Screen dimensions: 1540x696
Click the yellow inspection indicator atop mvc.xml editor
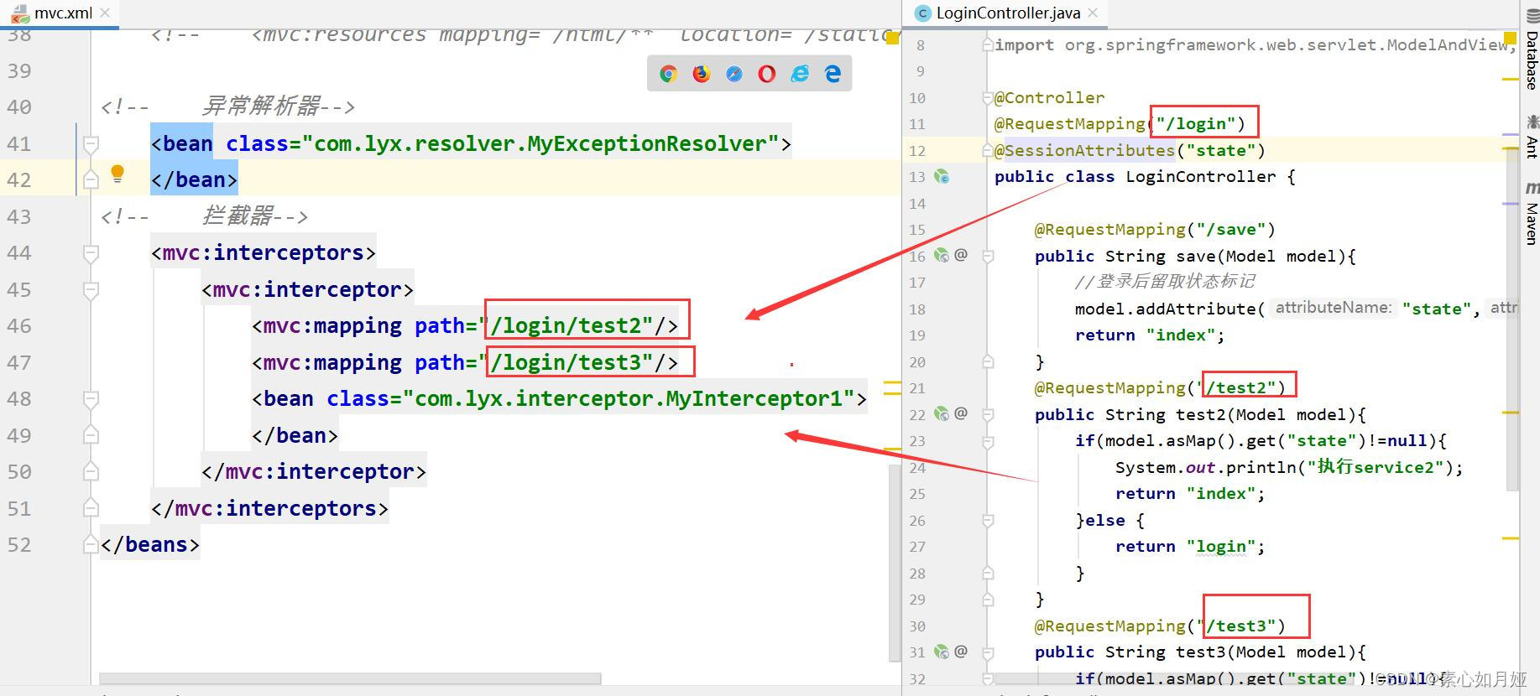(892, 38)
